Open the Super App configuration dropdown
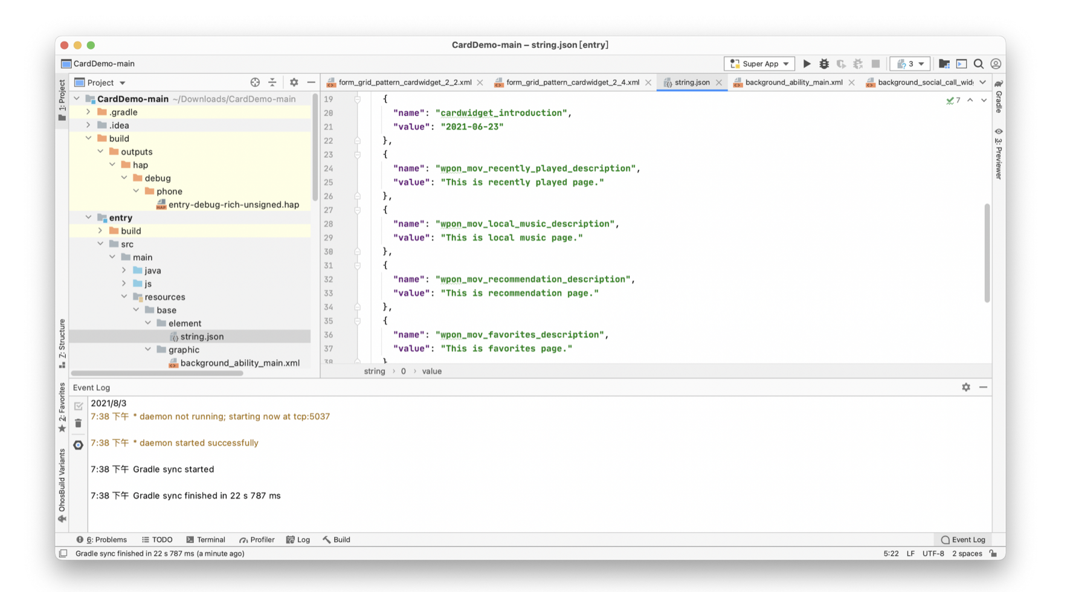 [x=759, y=63]
